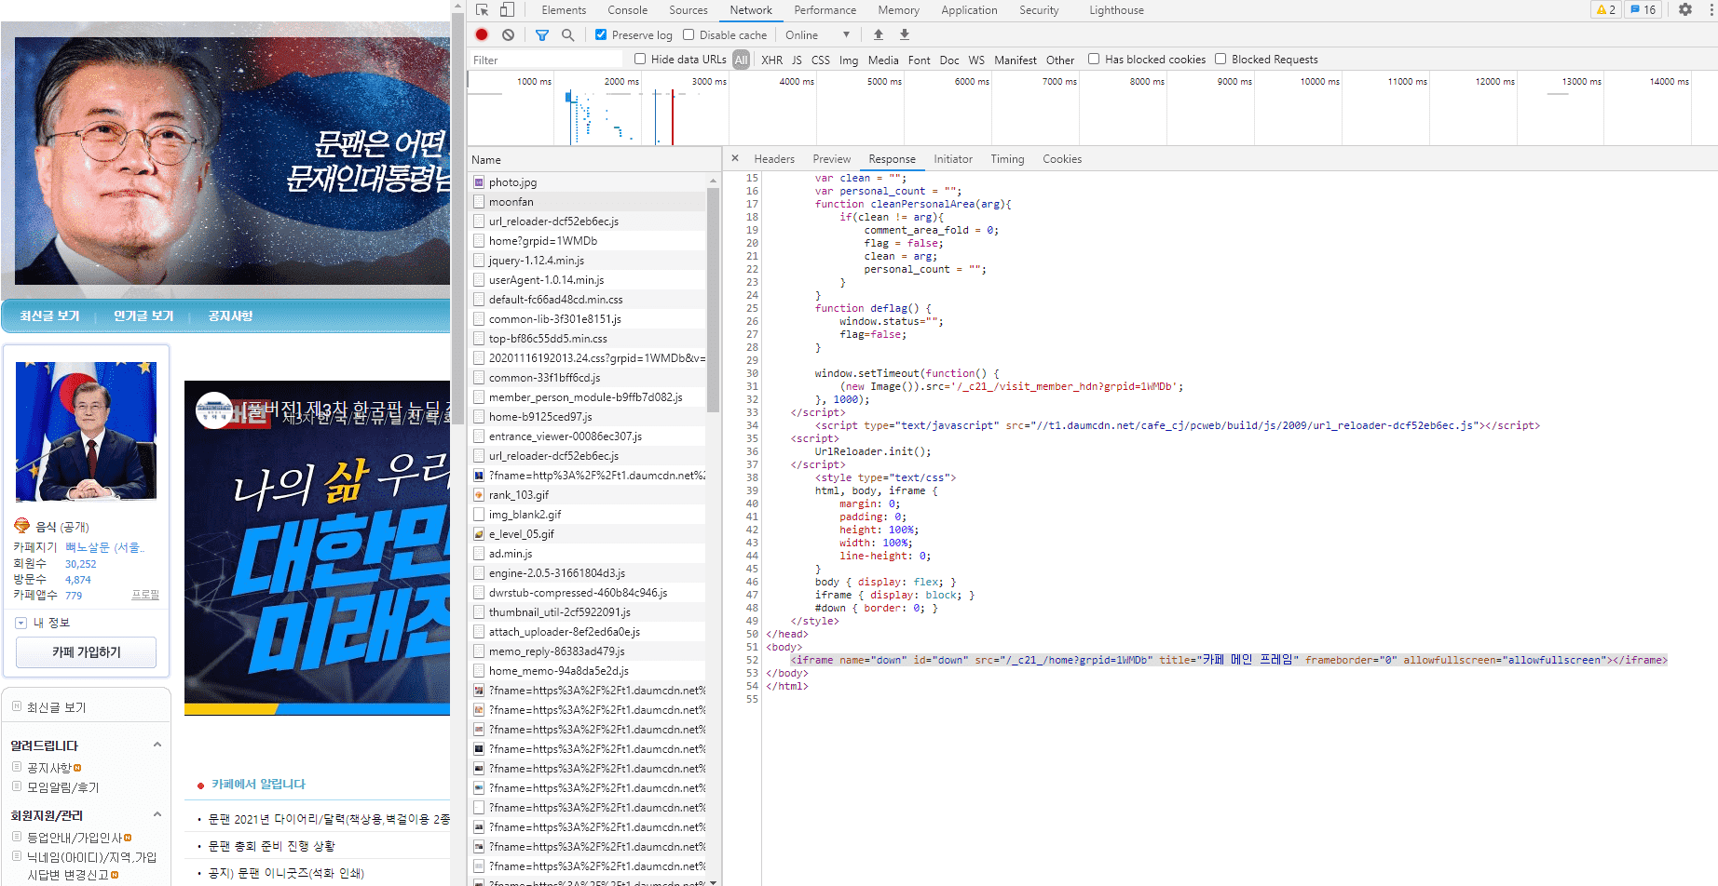Check the Hide data URLs option

coord(640,60)
